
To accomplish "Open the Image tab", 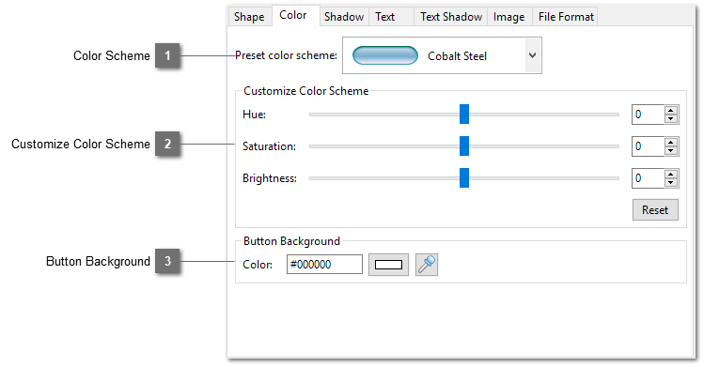I will pyautogui.click(x=509, y=17).
